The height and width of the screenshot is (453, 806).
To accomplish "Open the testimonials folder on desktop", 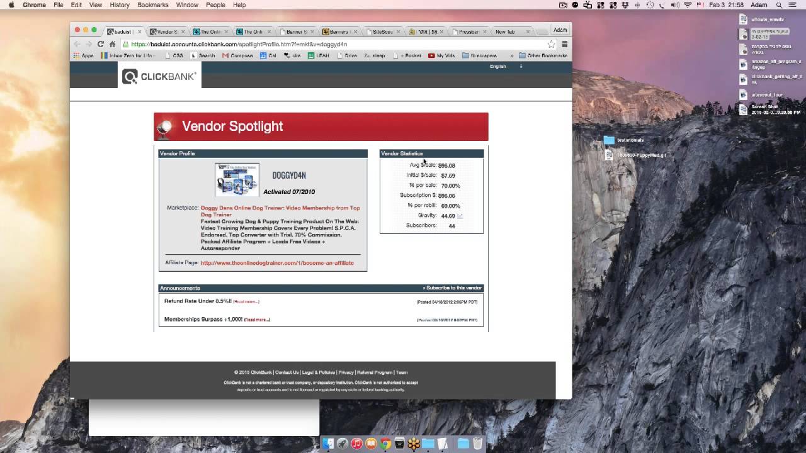I will click(x=623, y=140).
